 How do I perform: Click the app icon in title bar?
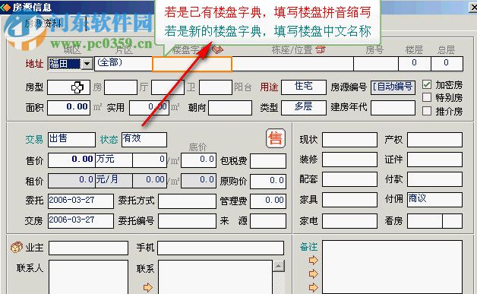[x=5, y=7]
